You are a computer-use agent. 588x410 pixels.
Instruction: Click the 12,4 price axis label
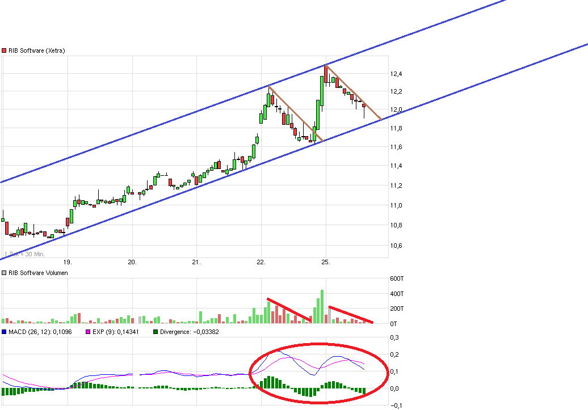396,74
